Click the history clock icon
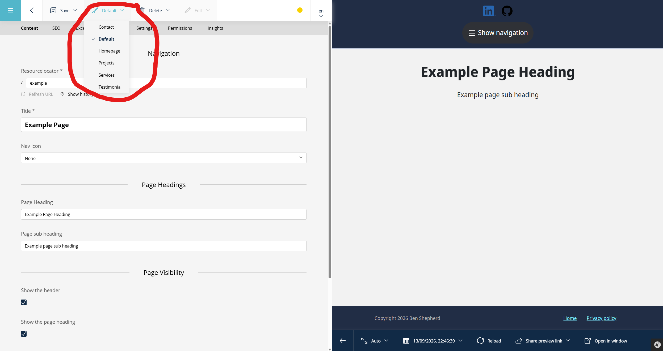This screenshot has width=663, height=351. 62,94
